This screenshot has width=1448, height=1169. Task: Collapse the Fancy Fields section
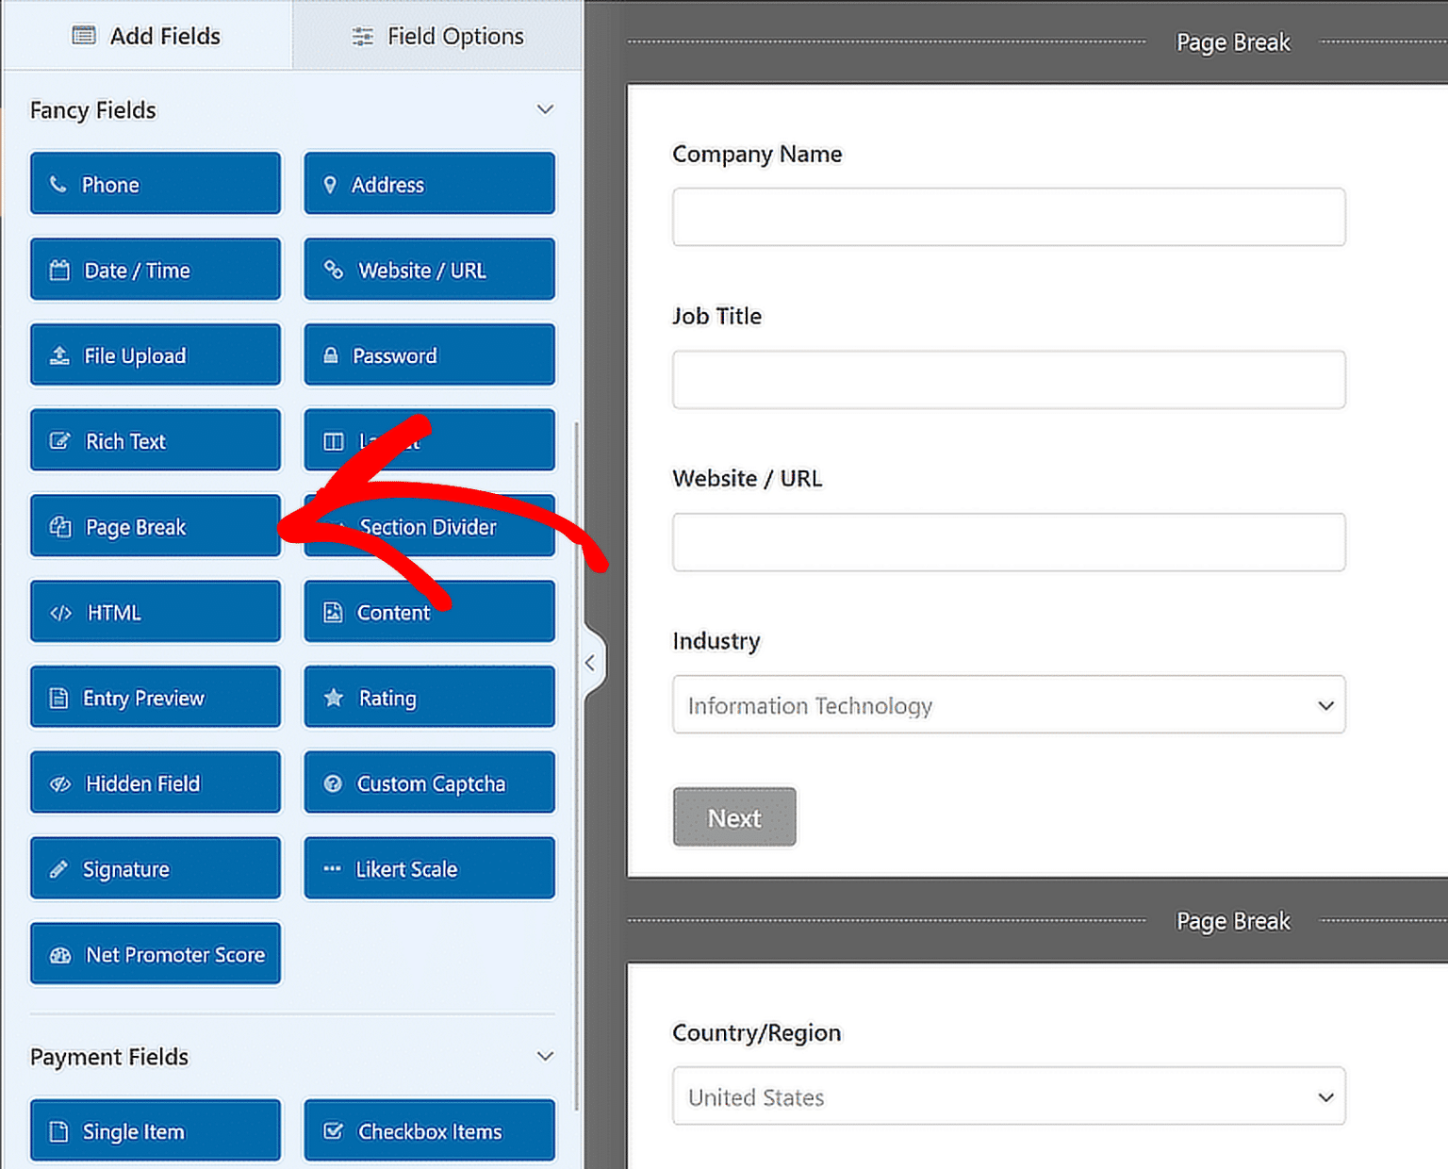(x=545, y=109)
